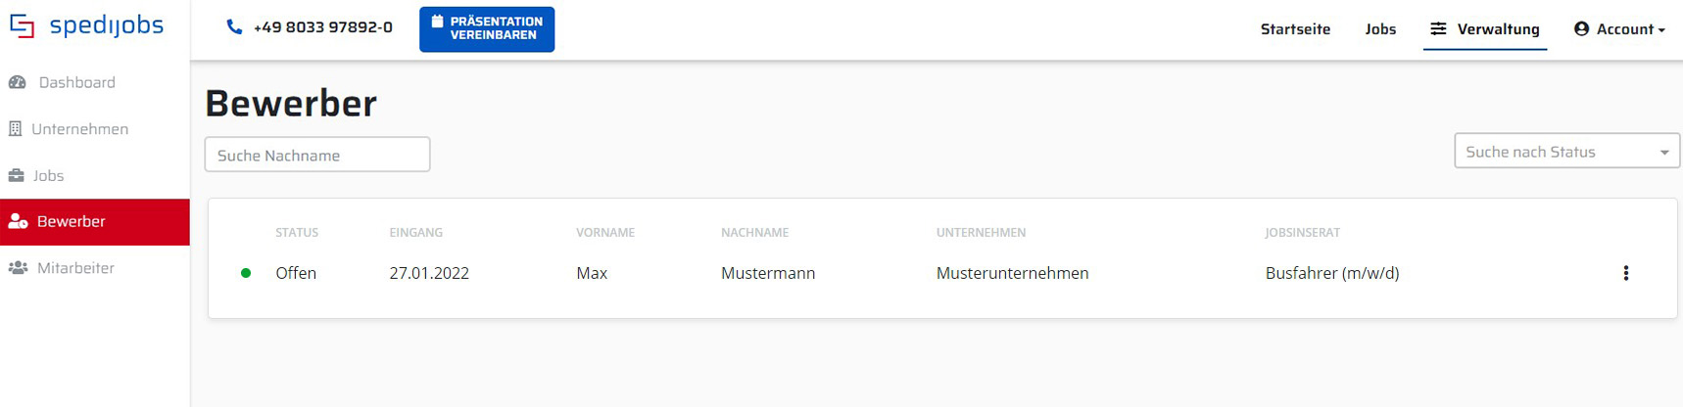
Task: Go to Startseite in top navigation
Action: point(1295,29)
